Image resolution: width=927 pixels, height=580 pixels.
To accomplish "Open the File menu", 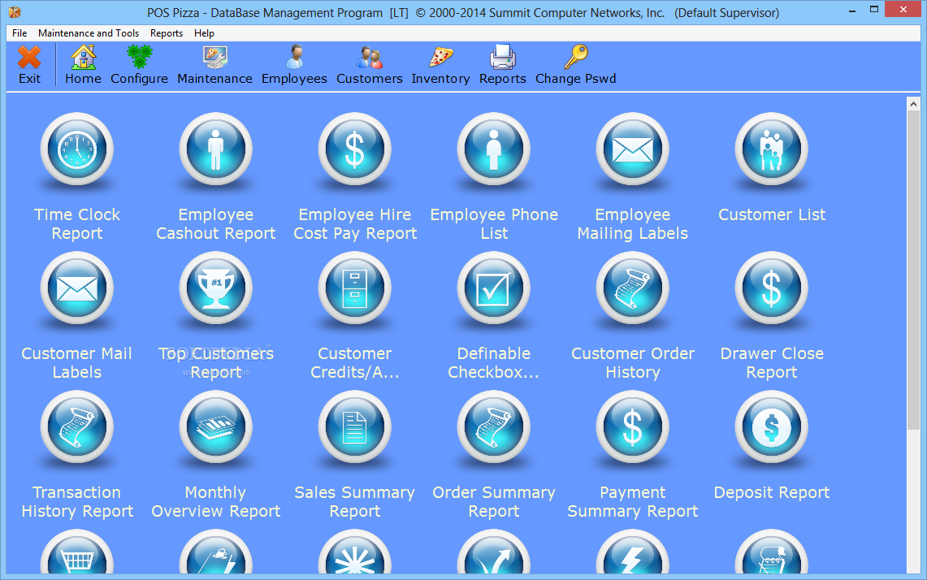I will (x=19, y=33).
